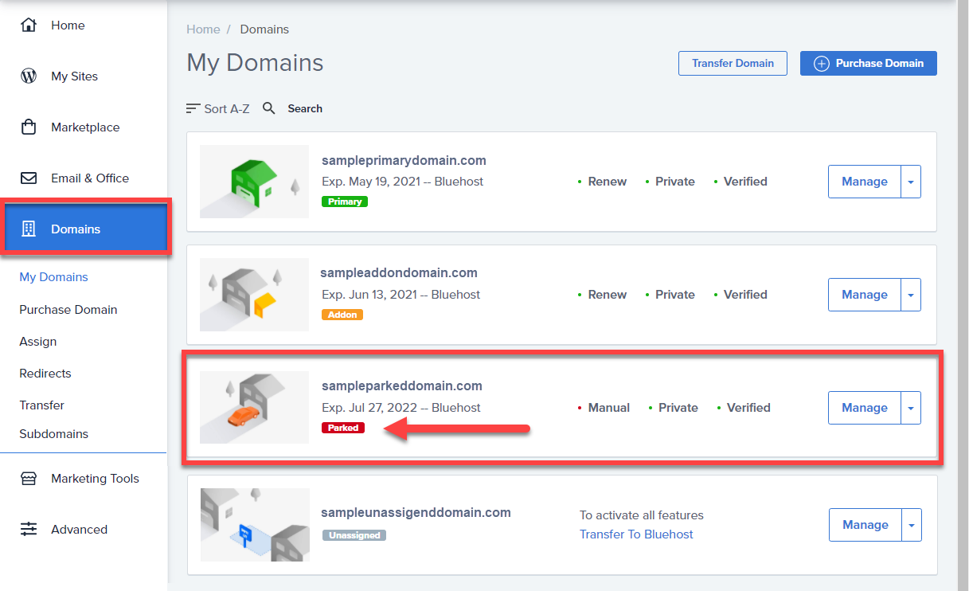
Task: Click the Marketing Tools storefront icon
Action: (x=29, y=479)
